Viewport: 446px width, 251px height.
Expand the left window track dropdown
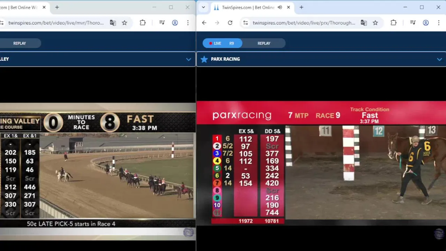click(x=188, y=59)
